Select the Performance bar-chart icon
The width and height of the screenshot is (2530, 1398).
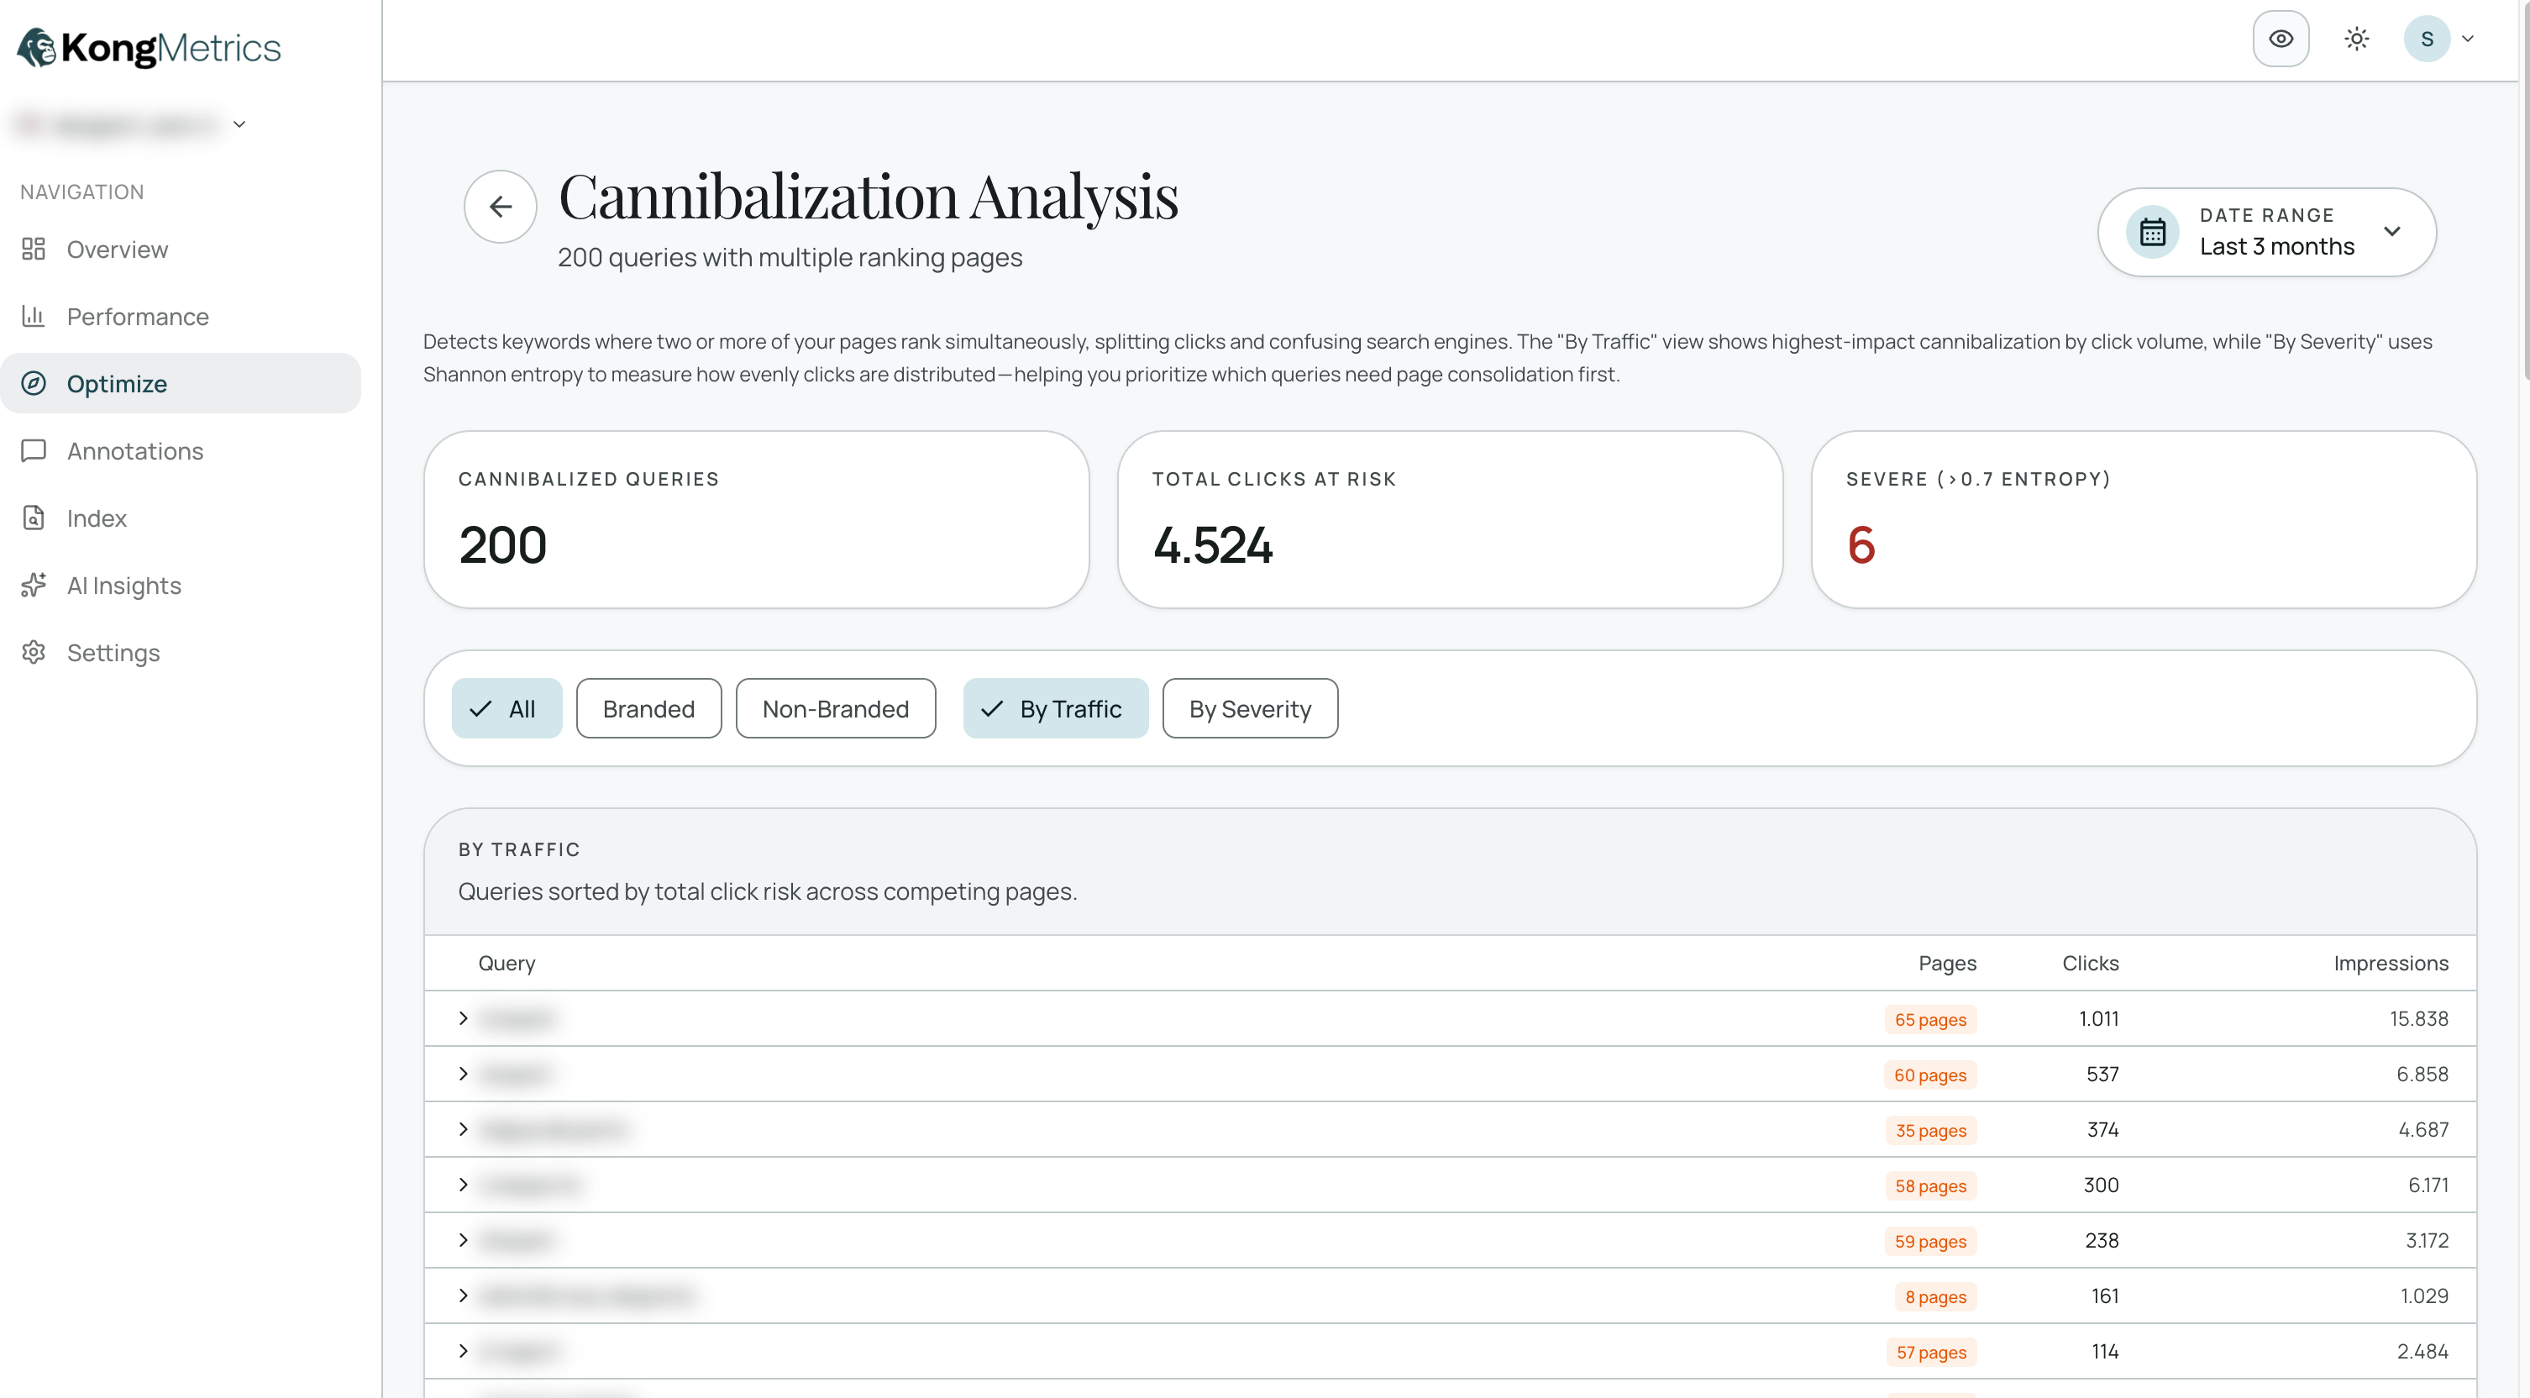34,317
